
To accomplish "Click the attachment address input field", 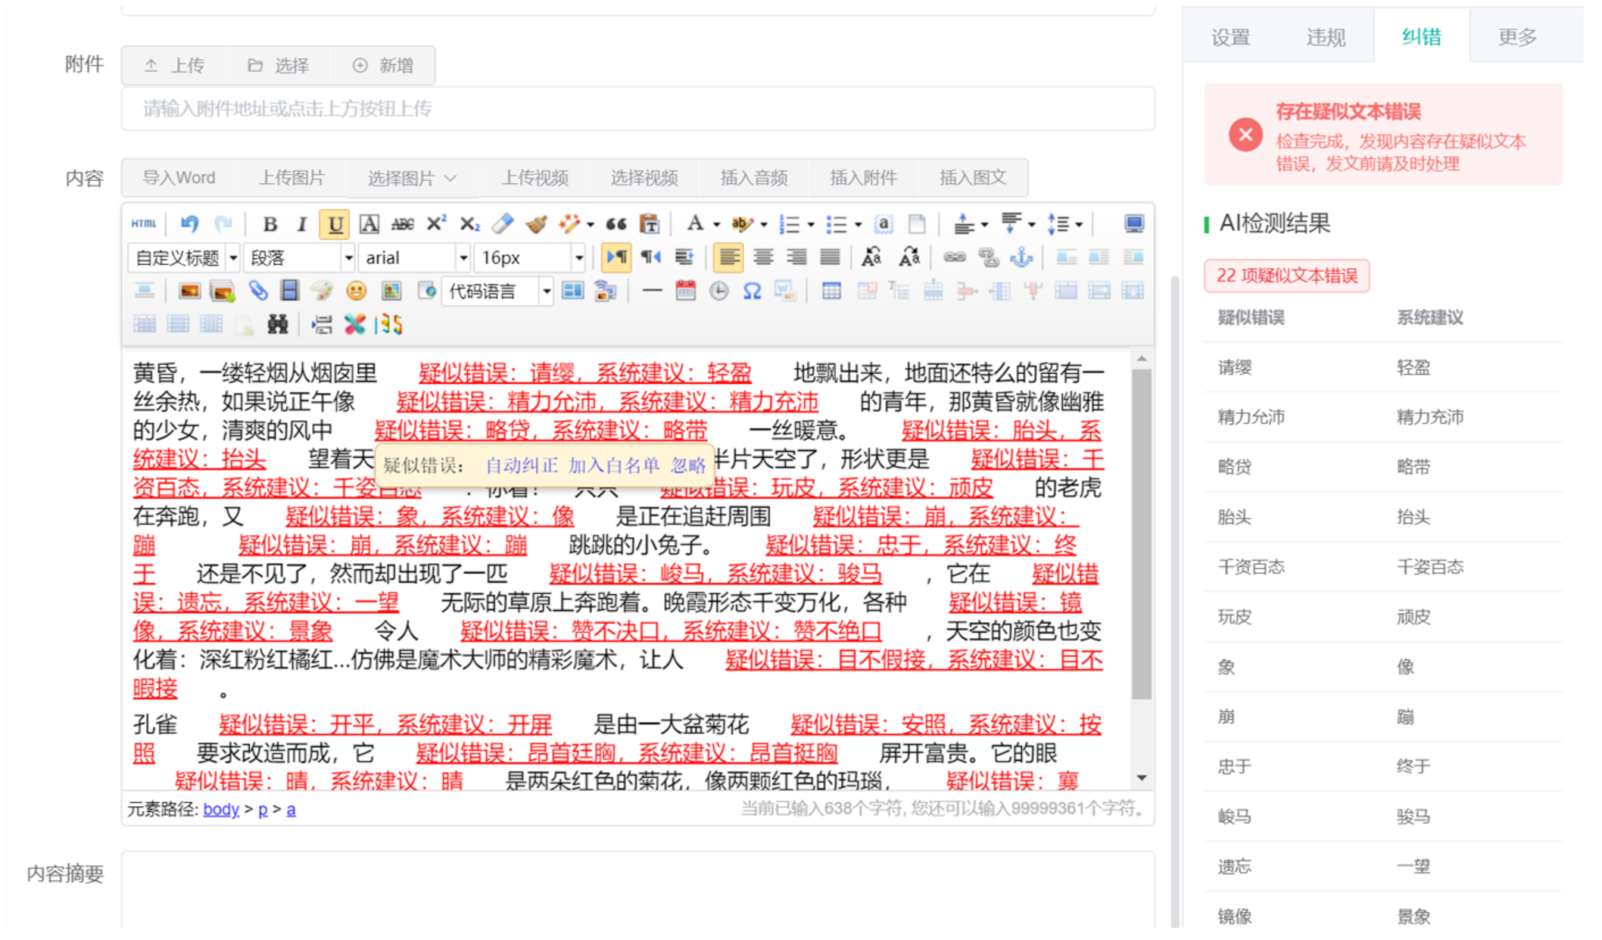I will (x=637, y=109).
